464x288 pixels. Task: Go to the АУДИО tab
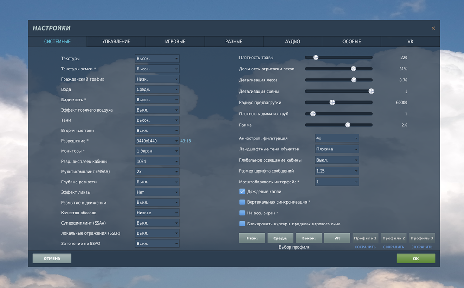click(x=292, y=41)
